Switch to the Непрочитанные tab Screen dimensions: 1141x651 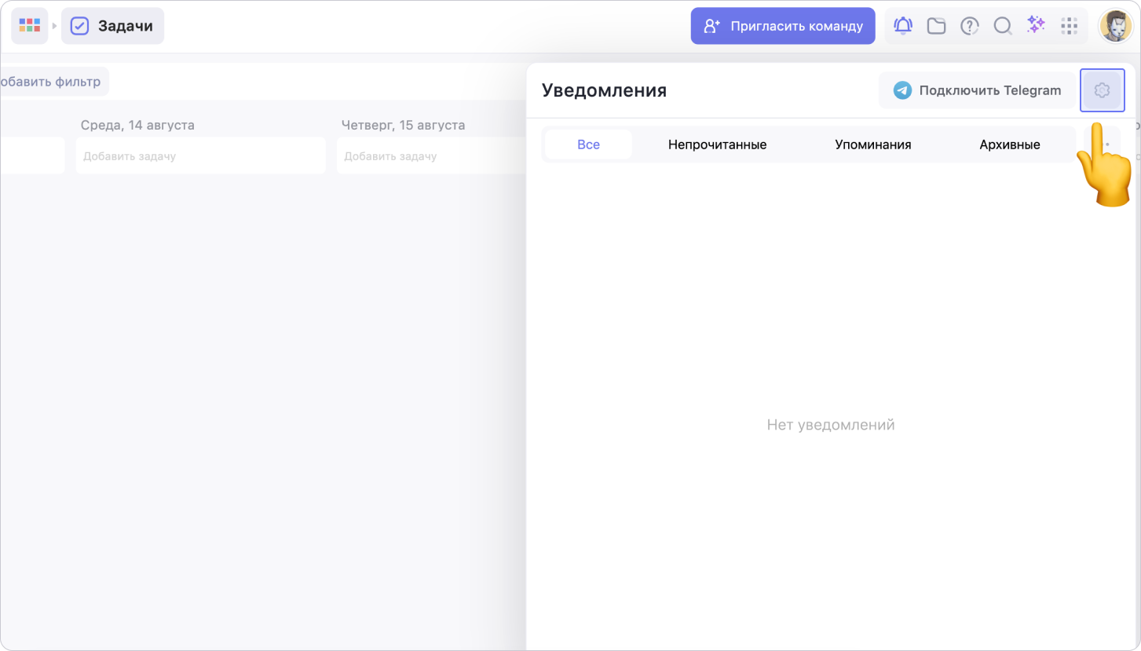coord(717,144)
